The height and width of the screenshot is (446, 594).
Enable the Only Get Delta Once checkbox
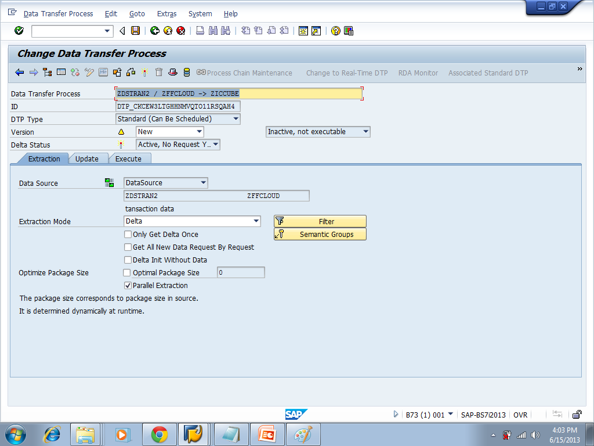[x=128, y=234]
